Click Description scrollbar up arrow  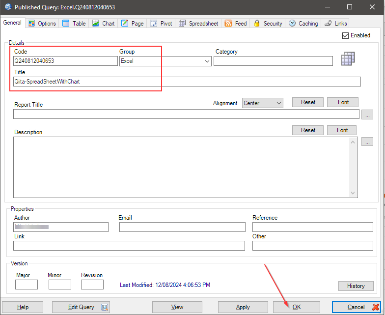[x=353, y=143]
